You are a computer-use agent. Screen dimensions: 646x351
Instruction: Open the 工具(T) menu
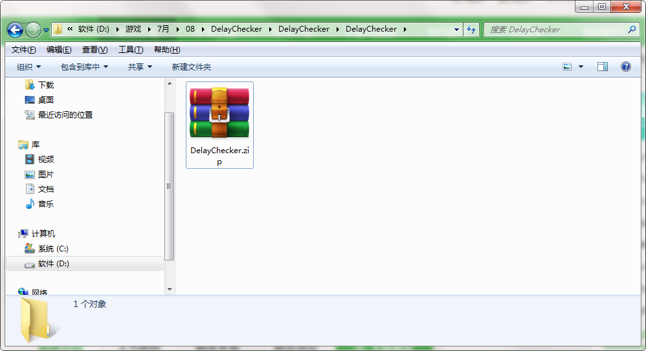click(131, 50)
